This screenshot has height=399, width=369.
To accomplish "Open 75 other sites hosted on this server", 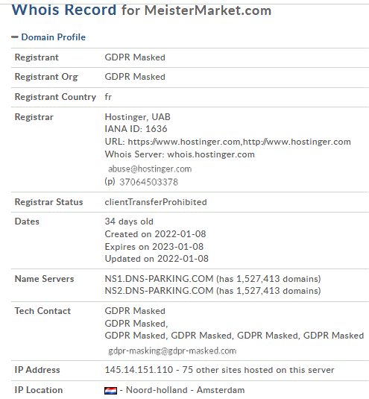I will point(258,370).
